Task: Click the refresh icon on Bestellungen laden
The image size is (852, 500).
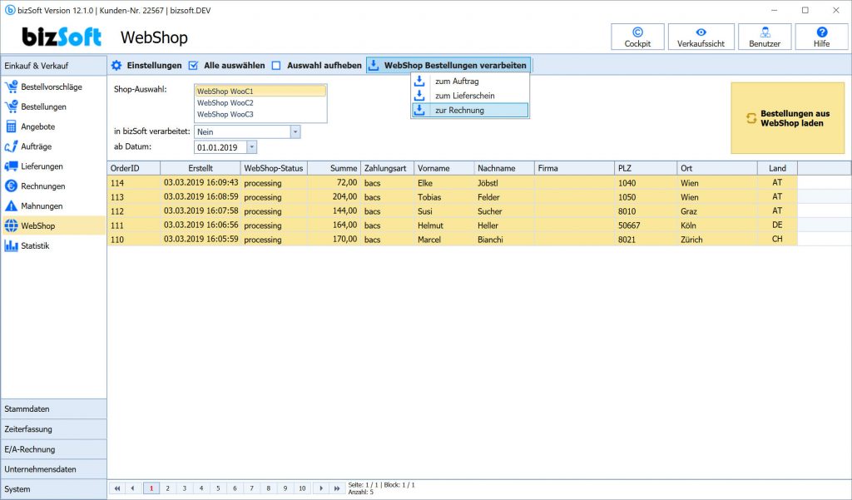Action: tap(751, 118)
